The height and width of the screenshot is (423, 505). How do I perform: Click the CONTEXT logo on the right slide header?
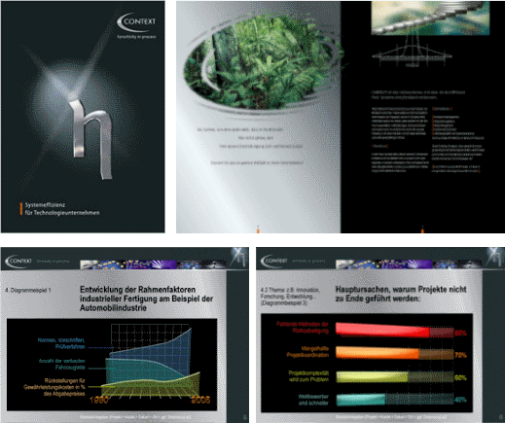[274, 261]
